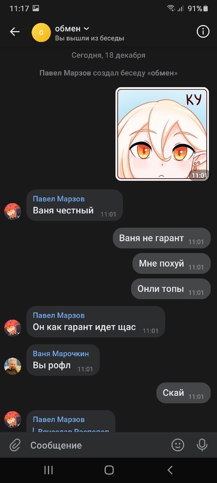Select the «Скай» message bubble
Screen dimensions: 217x483
[184, 393]
